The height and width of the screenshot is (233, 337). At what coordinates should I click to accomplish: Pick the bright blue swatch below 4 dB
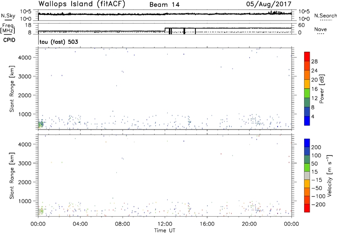(307, 121)
